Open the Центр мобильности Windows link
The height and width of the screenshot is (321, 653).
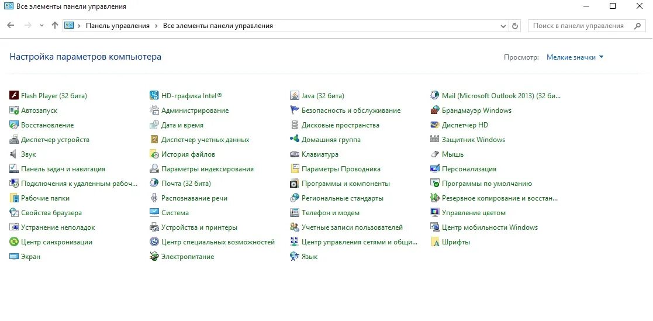[490, 227]
